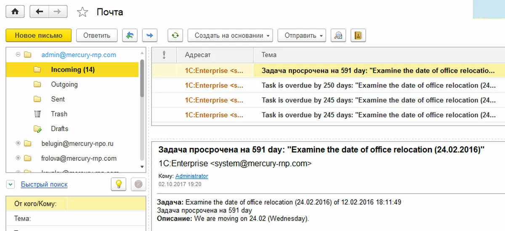The image size is (505, 231).
Task: Open the Отправить dropdown menu
Action: coord(302,36)
